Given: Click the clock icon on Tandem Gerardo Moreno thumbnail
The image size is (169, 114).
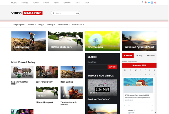Looking at the screenshot, I should 64,96.
